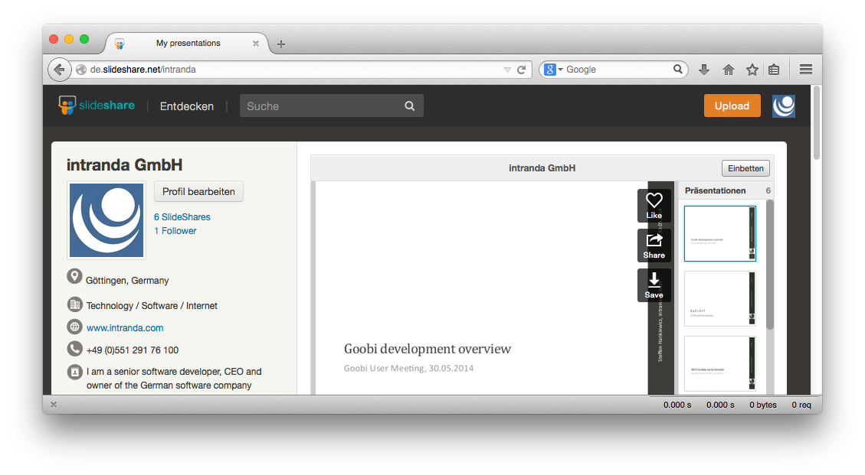Open the browser hamburger menu
This screenshot has width=865, height=475.
tap(806, 70)
